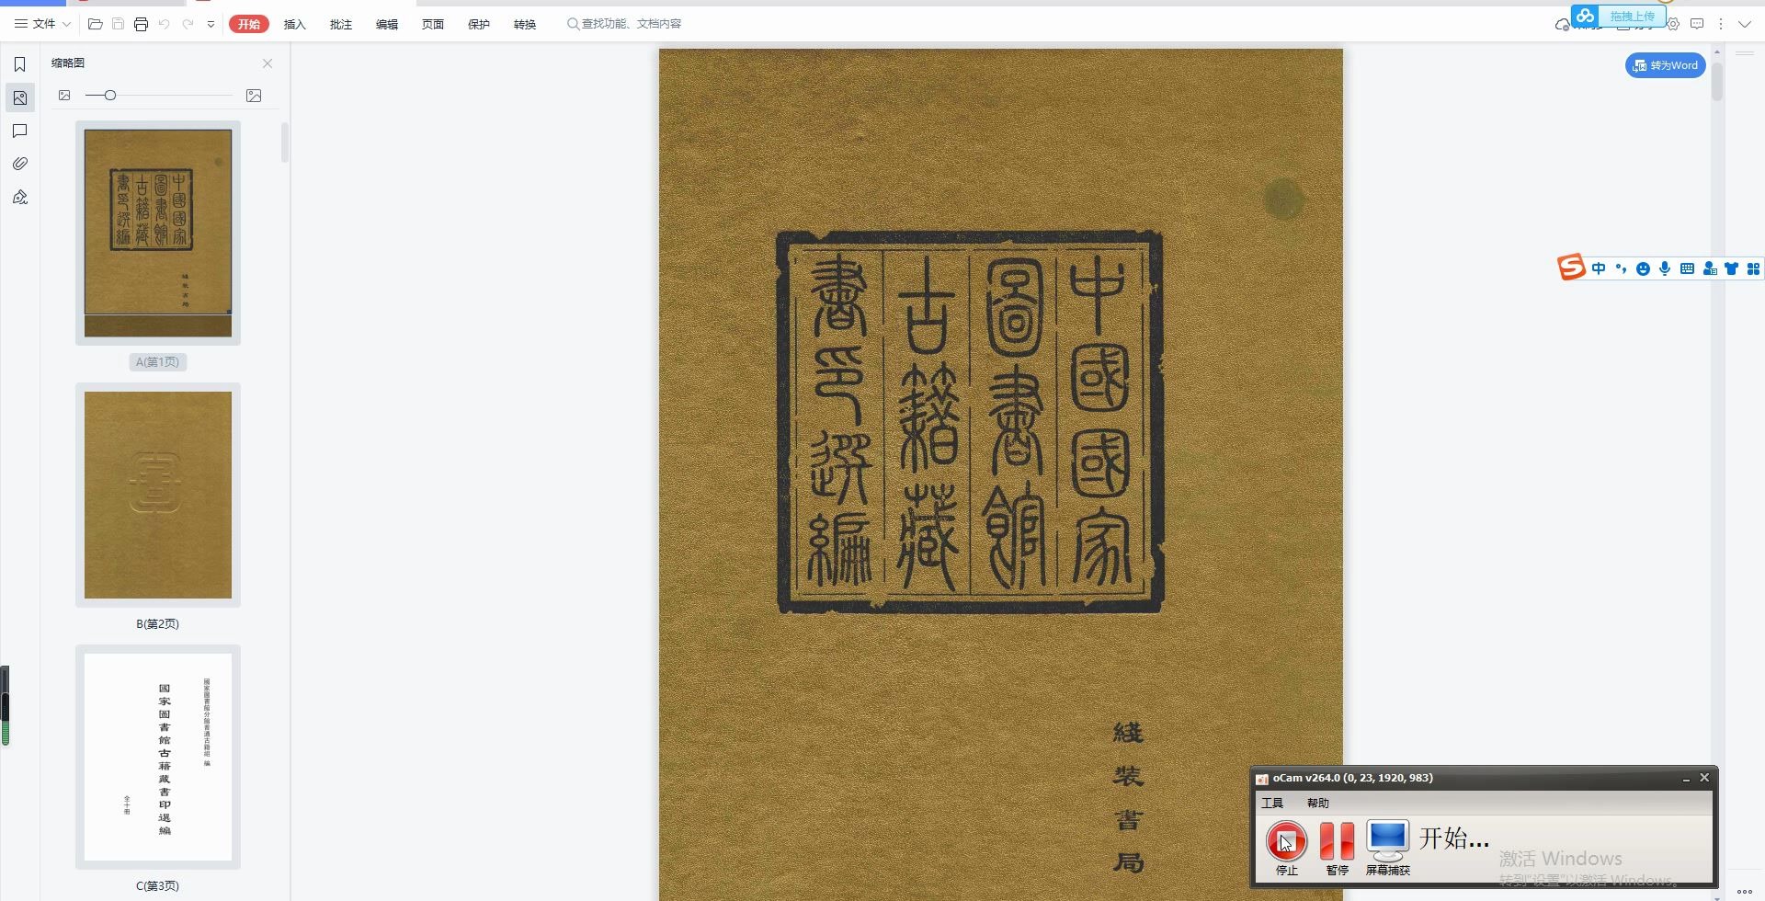Open the 帮助 menu in oCam
The image size is (1765, 901).
click(x=1318, y=803)
